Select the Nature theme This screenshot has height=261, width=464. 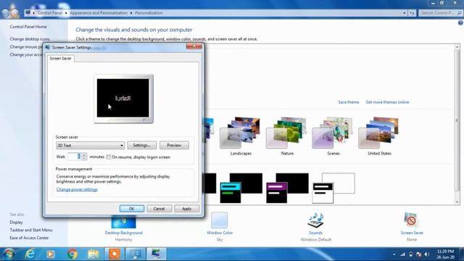(x=286, y=136)
